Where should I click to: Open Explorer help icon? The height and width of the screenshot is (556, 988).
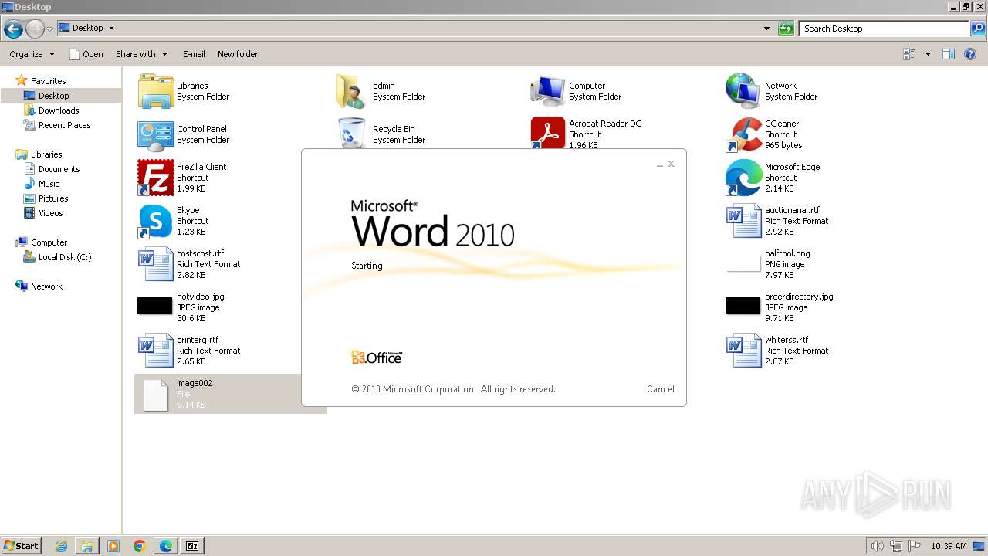pos(971,54)
